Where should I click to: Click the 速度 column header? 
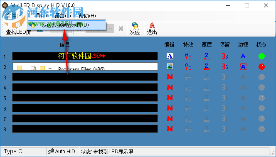point(207,44)
